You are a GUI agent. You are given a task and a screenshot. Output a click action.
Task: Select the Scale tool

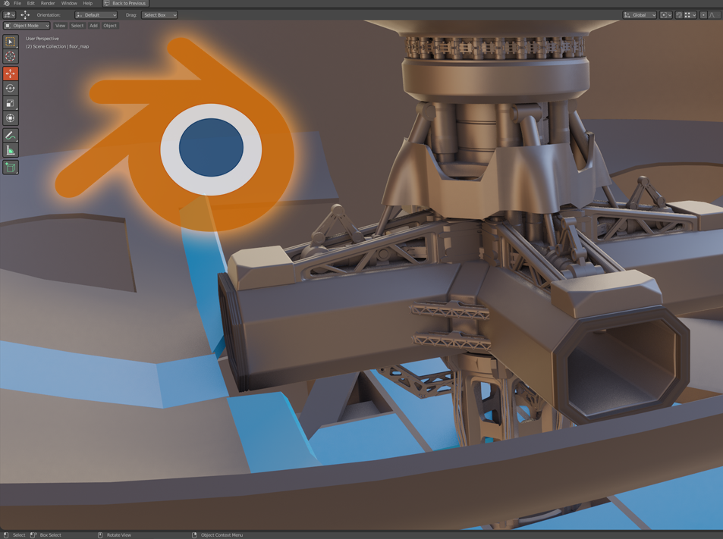coord(11,103)
